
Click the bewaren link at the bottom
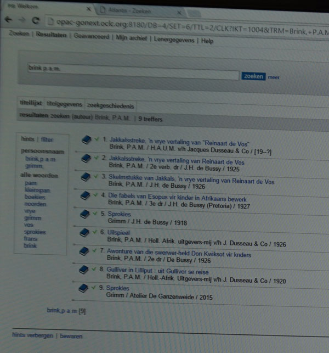pyautogui.click(x=72, y=335)
